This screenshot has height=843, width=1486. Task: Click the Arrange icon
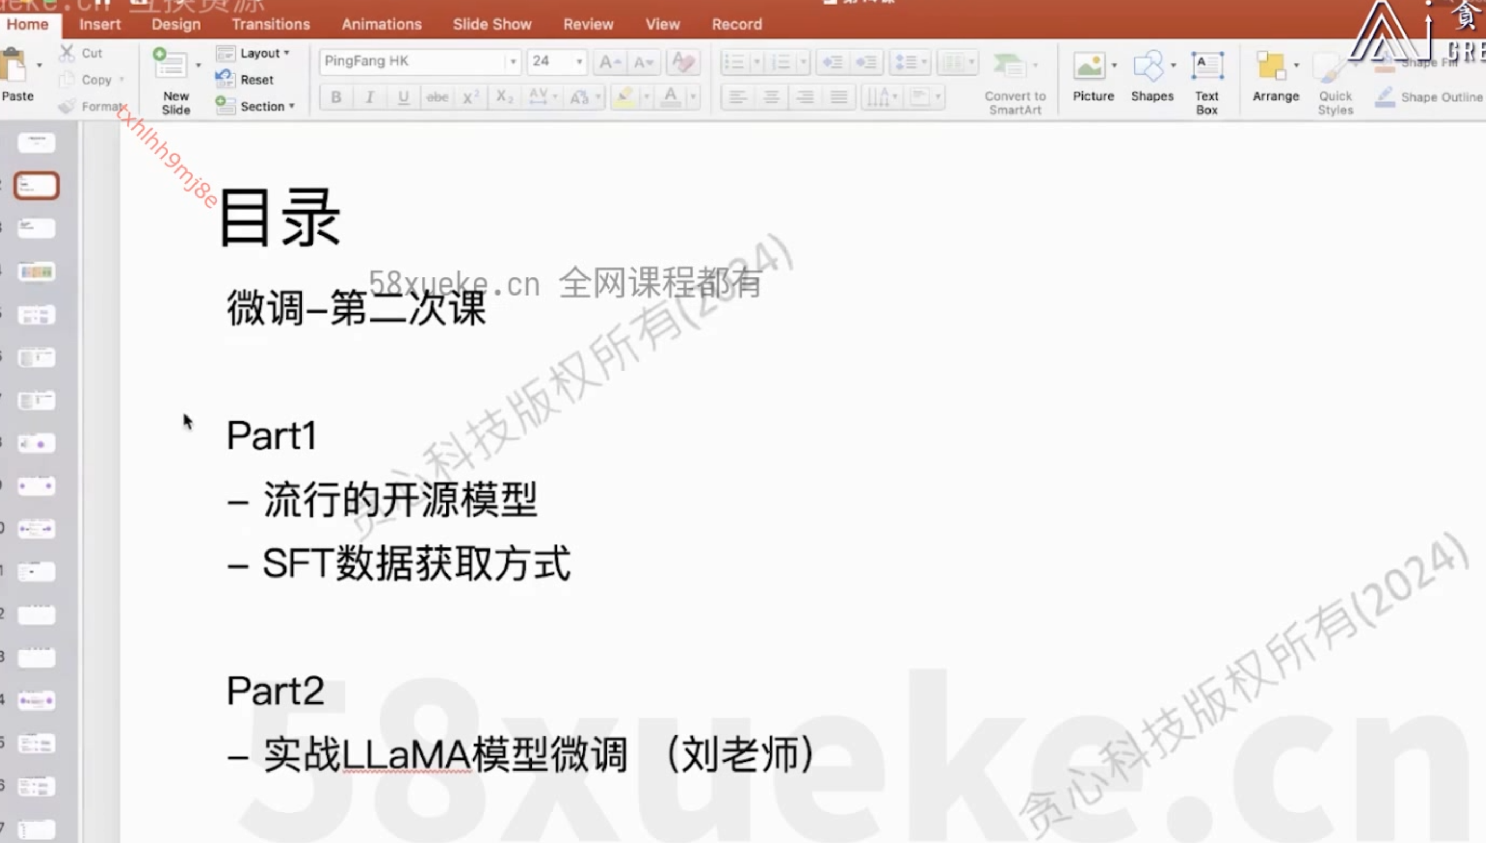tap(1272, 67)
